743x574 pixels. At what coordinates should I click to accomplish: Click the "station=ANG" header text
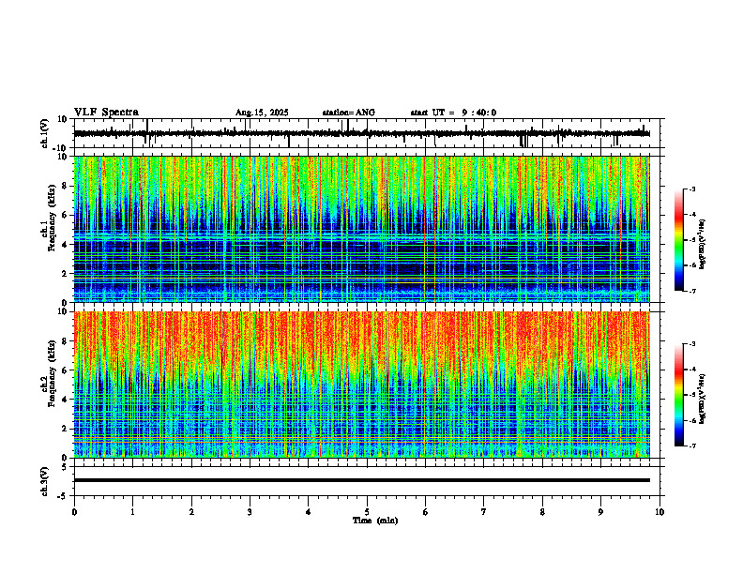(348, 113)
